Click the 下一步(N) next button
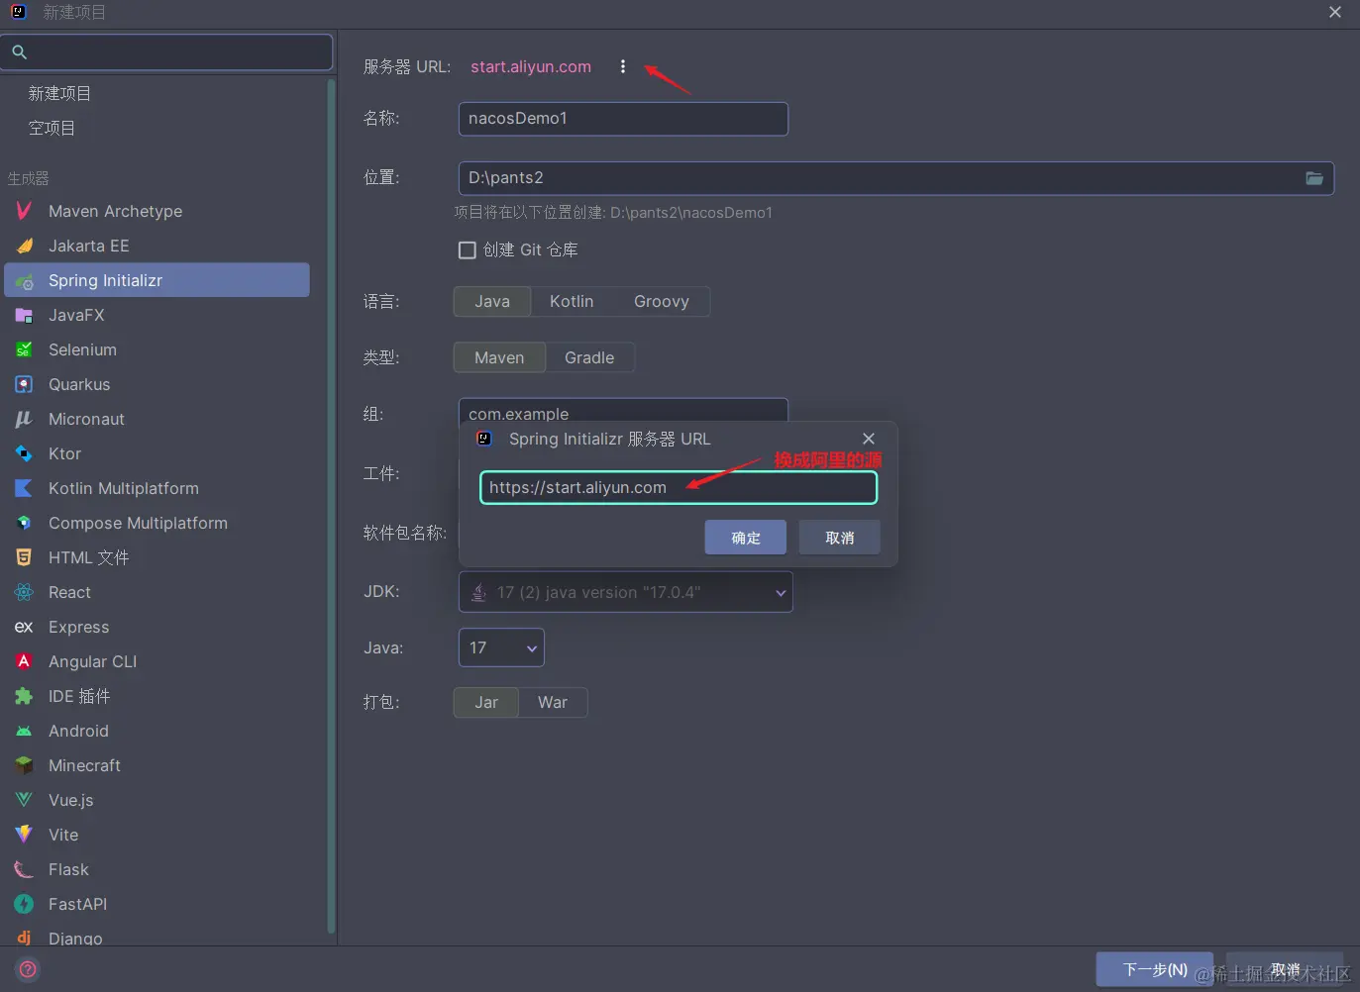The width and height of the screenshot is (1360, 992). click(1155, 969)
